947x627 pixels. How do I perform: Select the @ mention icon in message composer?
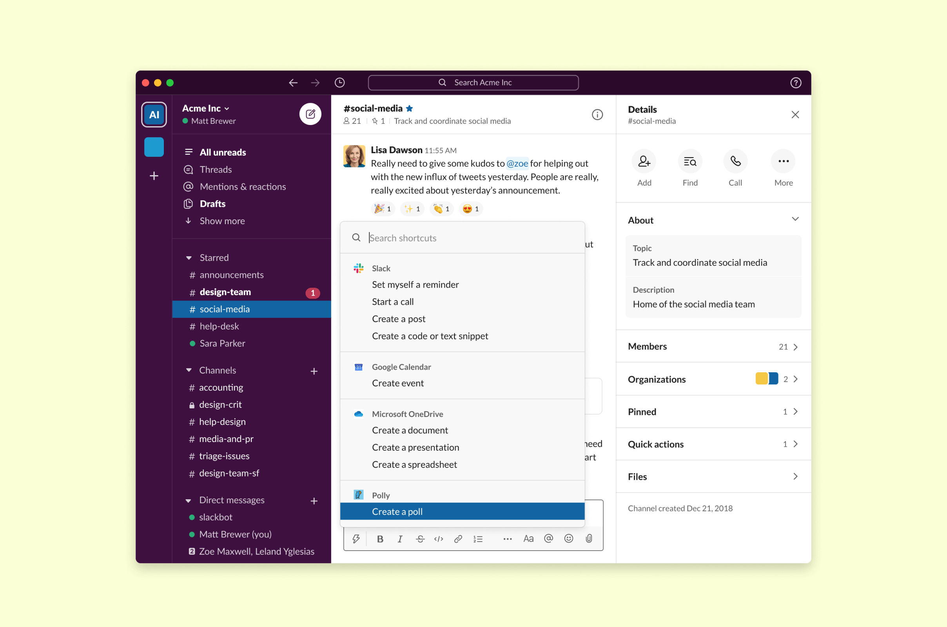click(548, 538)
